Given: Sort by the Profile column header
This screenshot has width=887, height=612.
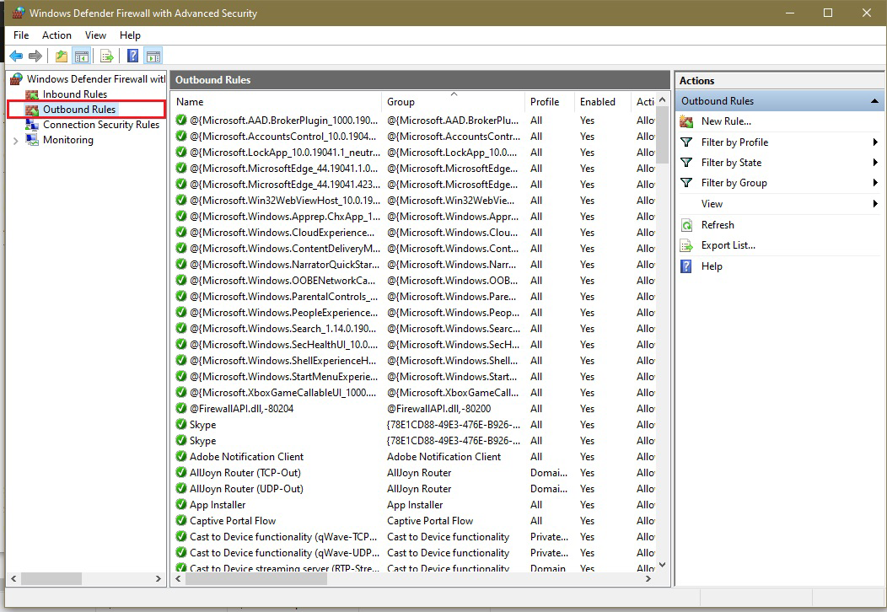Looking at the screenshot, I should tap(549, 102).
